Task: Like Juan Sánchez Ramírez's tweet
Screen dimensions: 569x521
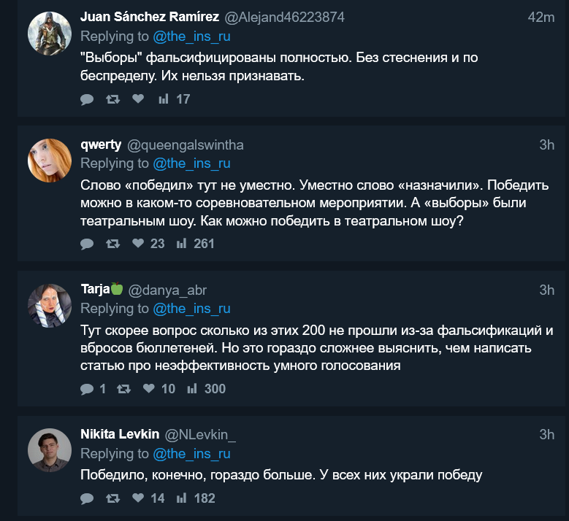Action: (138, 99)
